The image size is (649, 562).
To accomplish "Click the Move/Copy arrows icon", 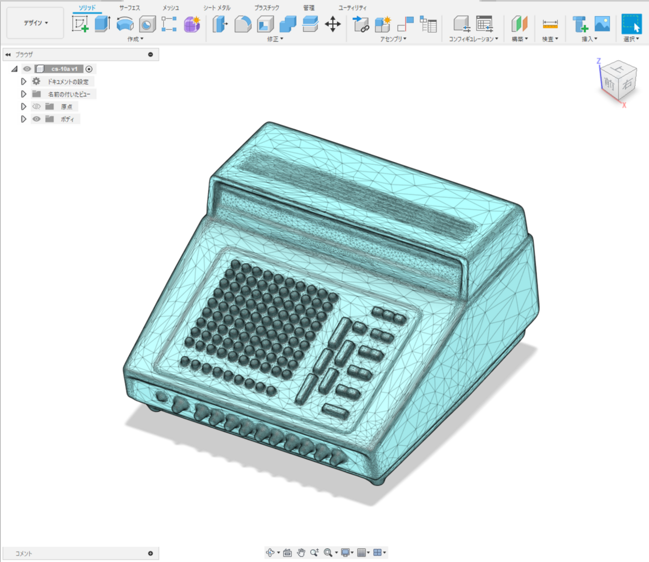I will click(332, 24).
